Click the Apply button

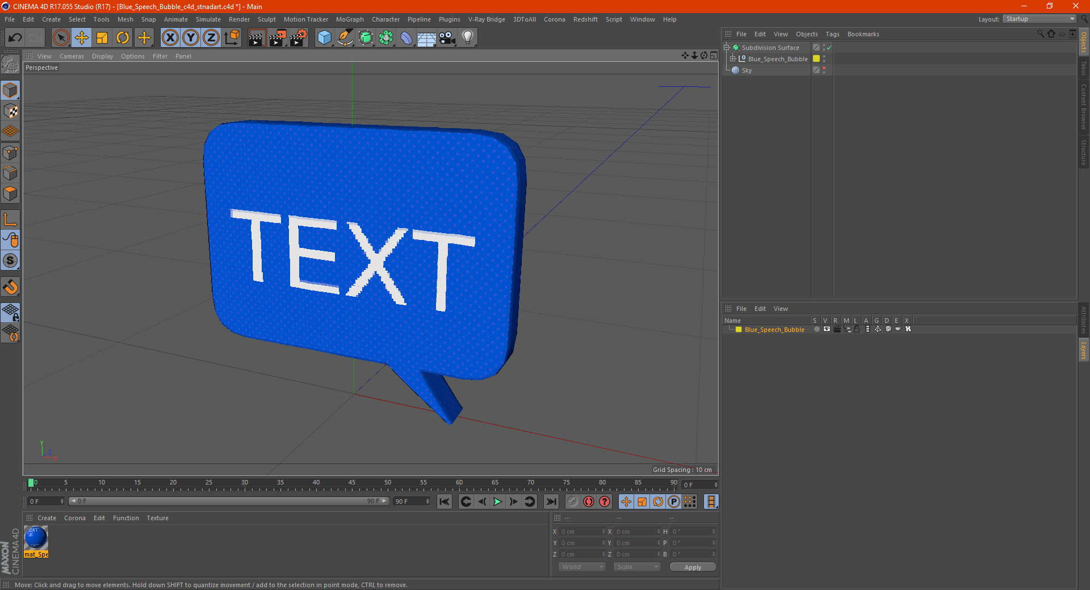point(693,567)
